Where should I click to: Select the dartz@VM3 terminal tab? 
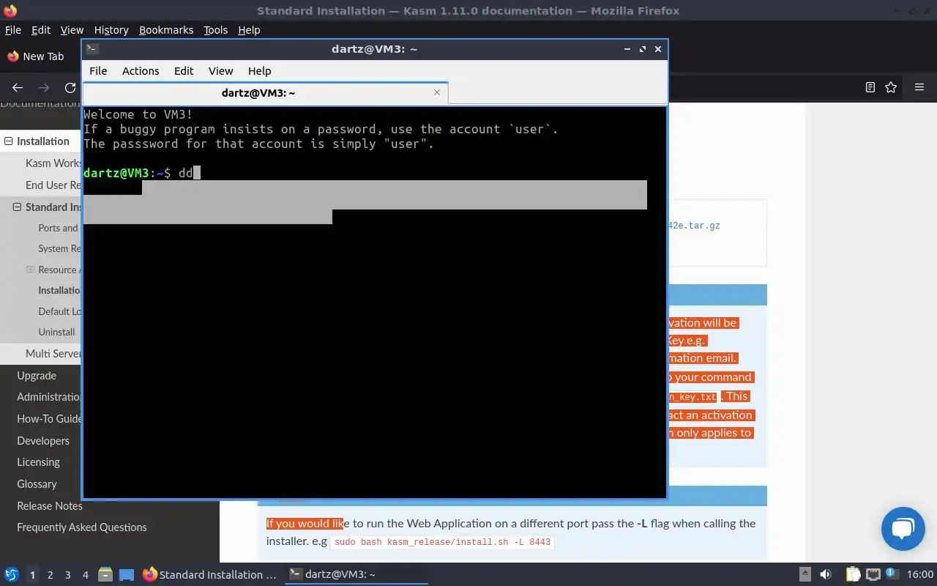(x=265, y=93)
